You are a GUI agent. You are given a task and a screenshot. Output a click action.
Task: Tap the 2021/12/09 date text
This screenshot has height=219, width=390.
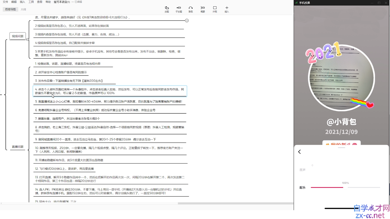[x=341, y=132]
